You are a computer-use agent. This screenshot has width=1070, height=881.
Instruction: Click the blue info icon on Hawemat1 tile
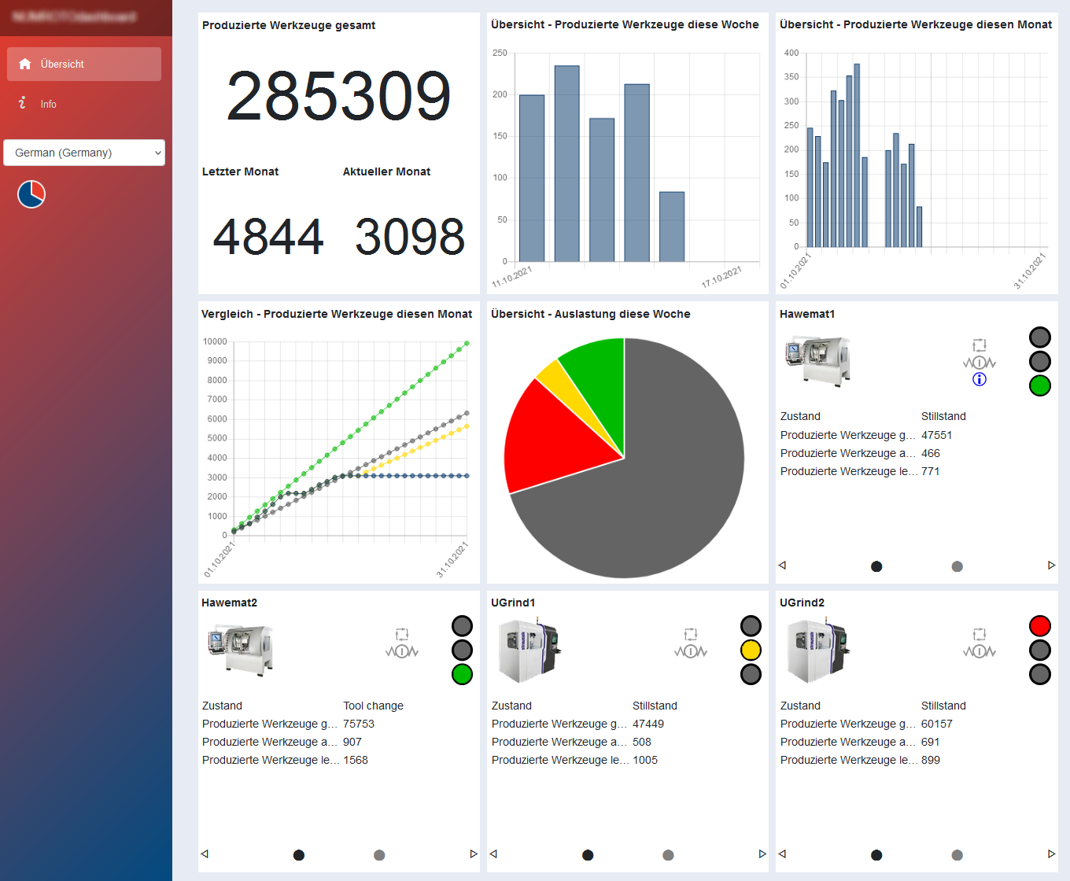click(x=979, y=378)
